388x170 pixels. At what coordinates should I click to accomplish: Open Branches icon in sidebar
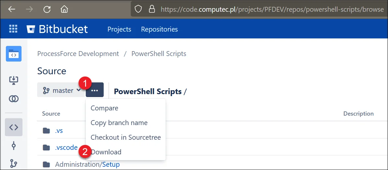[14, 163]
